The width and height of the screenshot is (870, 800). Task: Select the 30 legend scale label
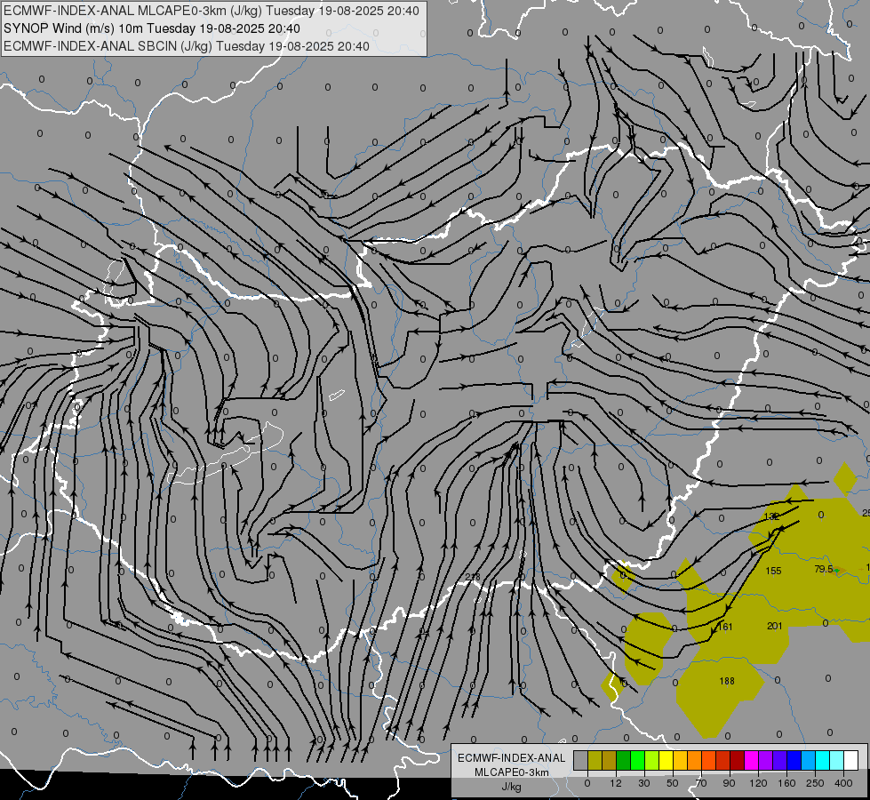pyautogui.click(x=644, y=783)
